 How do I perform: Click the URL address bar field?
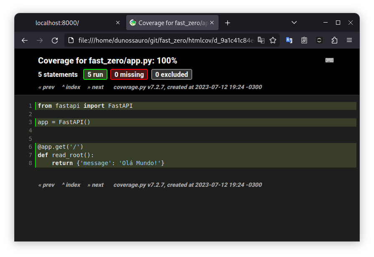click(163, 40)
